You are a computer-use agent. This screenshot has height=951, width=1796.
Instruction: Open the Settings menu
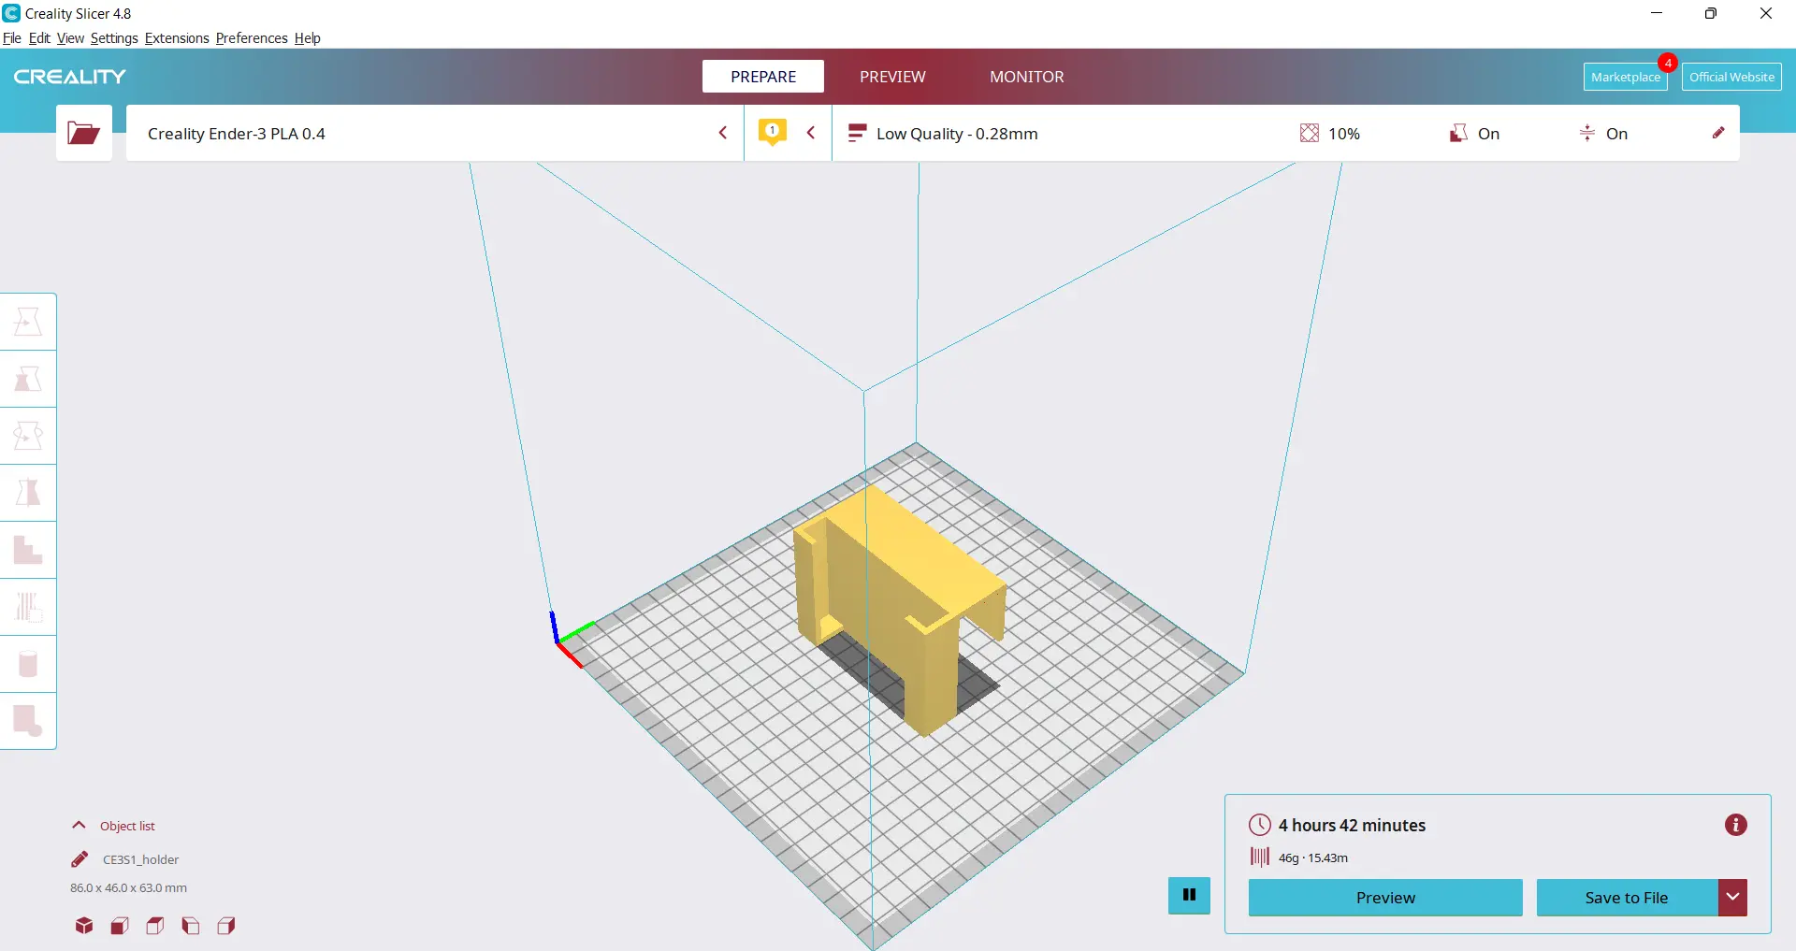pyautogui.click(x=114, y=38)
